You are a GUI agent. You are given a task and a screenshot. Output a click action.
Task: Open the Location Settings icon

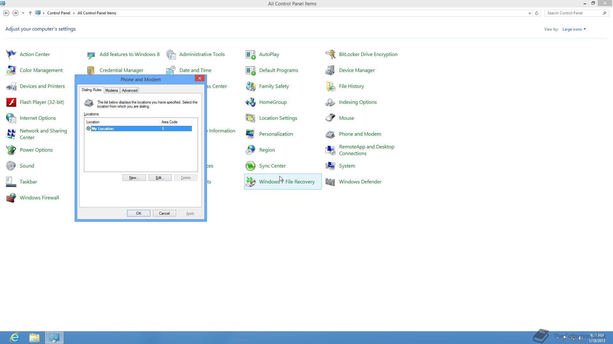click(x=251, y=118)
